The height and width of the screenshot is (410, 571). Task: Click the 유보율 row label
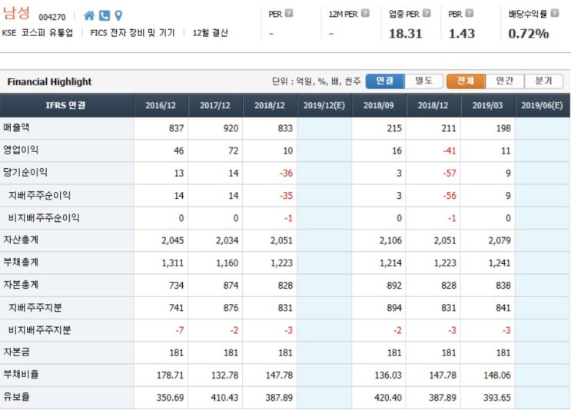[x=16, y=396]
